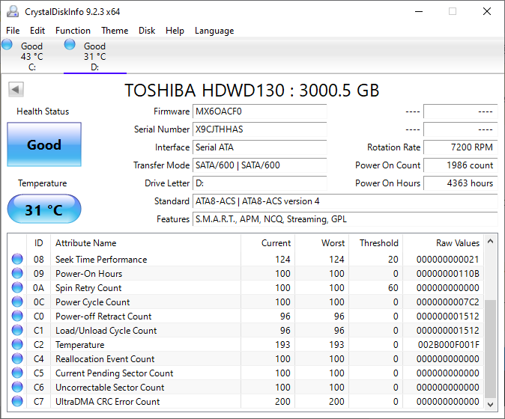This screenshot has width=505, height=419.
Task: Click the Rotation Rate value 7200 RPM
Action: point(461,147)
